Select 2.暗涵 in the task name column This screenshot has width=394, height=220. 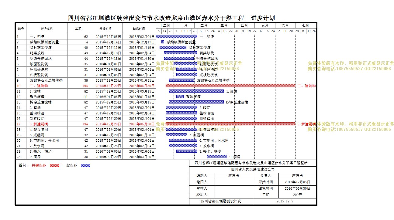(35, 108)
